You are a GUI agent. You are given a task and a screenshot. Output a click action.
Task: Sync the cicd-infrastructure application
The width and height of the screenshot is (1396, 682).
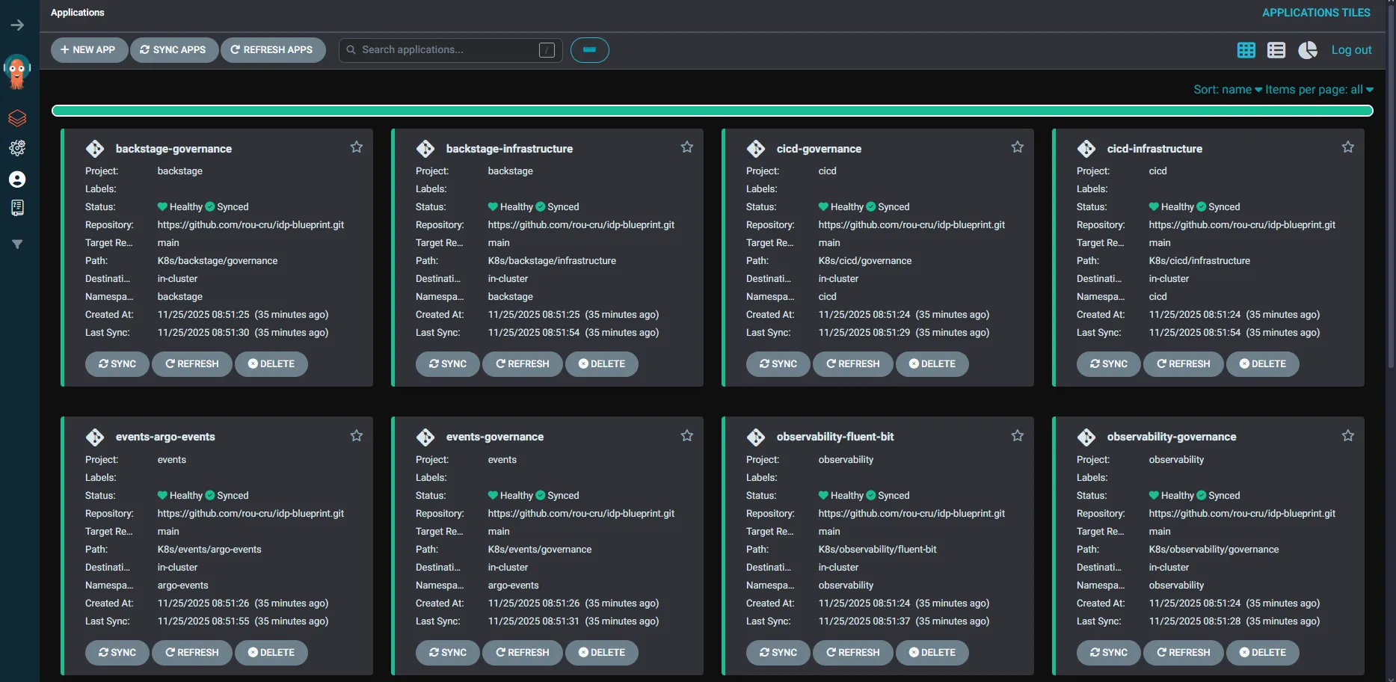click(x=1109, y=364)
